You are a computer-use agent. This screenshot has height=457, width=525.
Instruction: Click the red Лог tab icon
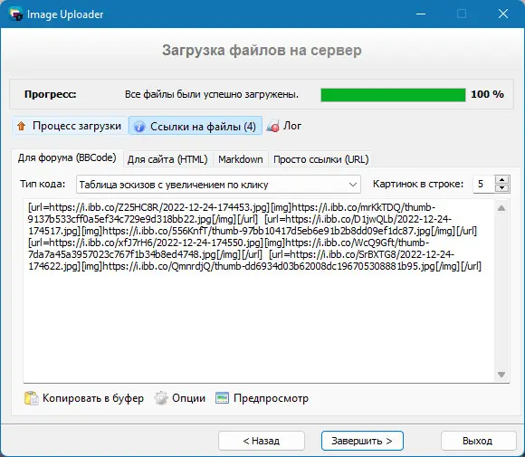[x=272, y=126]
